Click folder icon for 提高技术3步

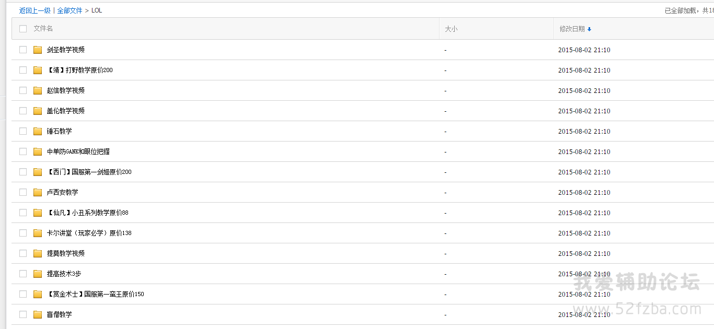click(38, 274)
